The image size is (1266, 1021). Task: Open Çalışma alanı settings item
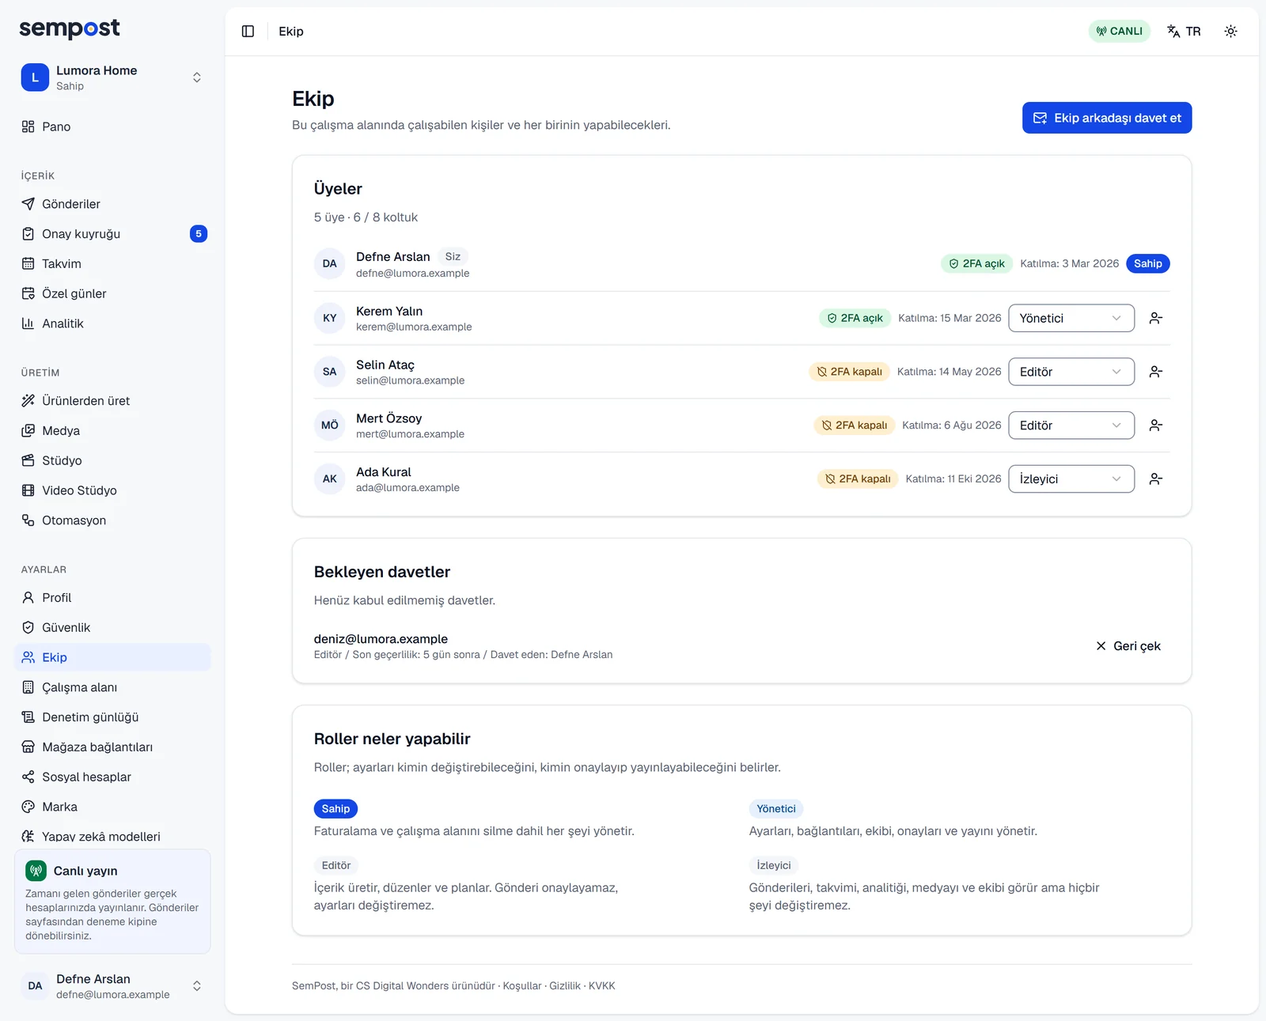(x=112, y=687)
